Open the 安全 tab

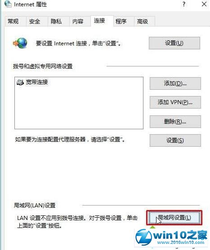[x=35, y=21]
